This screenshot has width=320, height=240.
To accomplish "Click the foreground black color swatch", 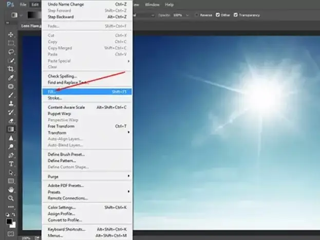I will [x=9, y=221].
